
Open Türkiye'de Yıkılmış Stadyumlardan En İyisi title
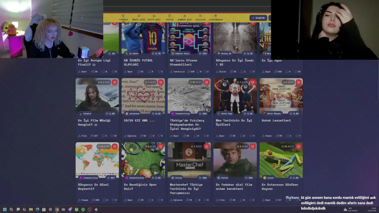[187, 125]
